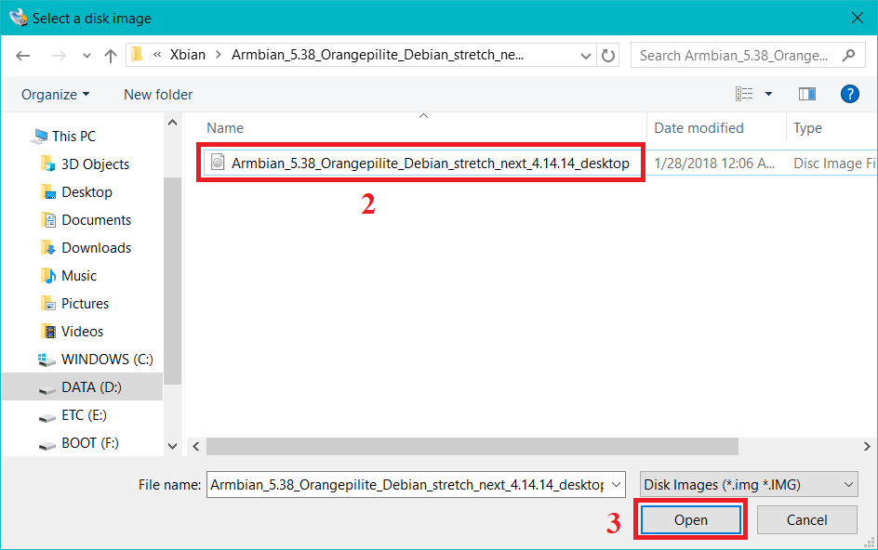This screenshot has height=550, width=878.
Task: Click the search magnifier icon
Action: click(x=849, y=55)
